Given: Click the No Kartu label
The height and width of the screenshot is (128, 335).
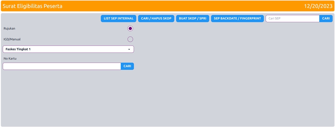Looking at the screenshot, I should point(10,58).
